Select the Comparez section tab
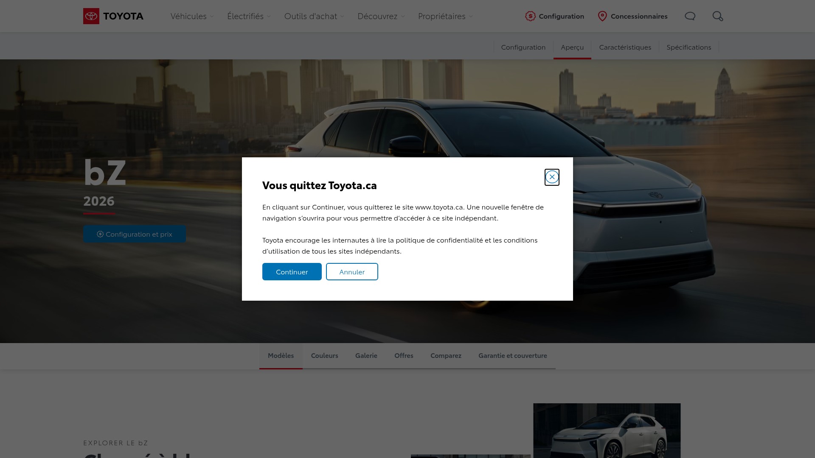This screenshot has width=815, height=458. click(x=446, y=356)
